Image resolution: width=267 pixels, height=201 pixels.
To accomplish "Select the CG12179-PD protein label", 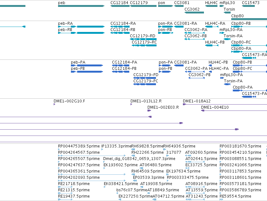I will click(x=146, y=75).
